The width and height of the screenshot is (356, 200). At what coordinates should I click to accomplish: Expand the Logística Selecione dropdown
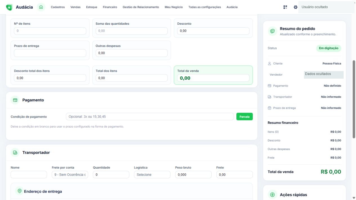tap(152, 175)
